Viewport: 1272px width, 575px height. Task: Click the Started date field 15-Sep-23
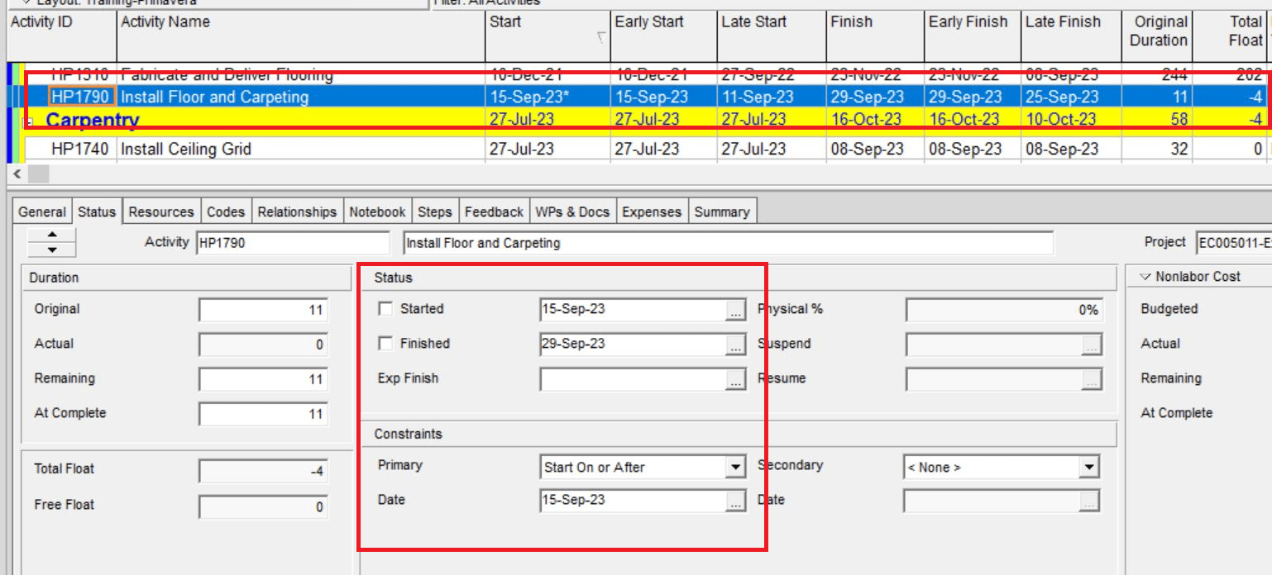pyautogui.click(x=633, y=310)
